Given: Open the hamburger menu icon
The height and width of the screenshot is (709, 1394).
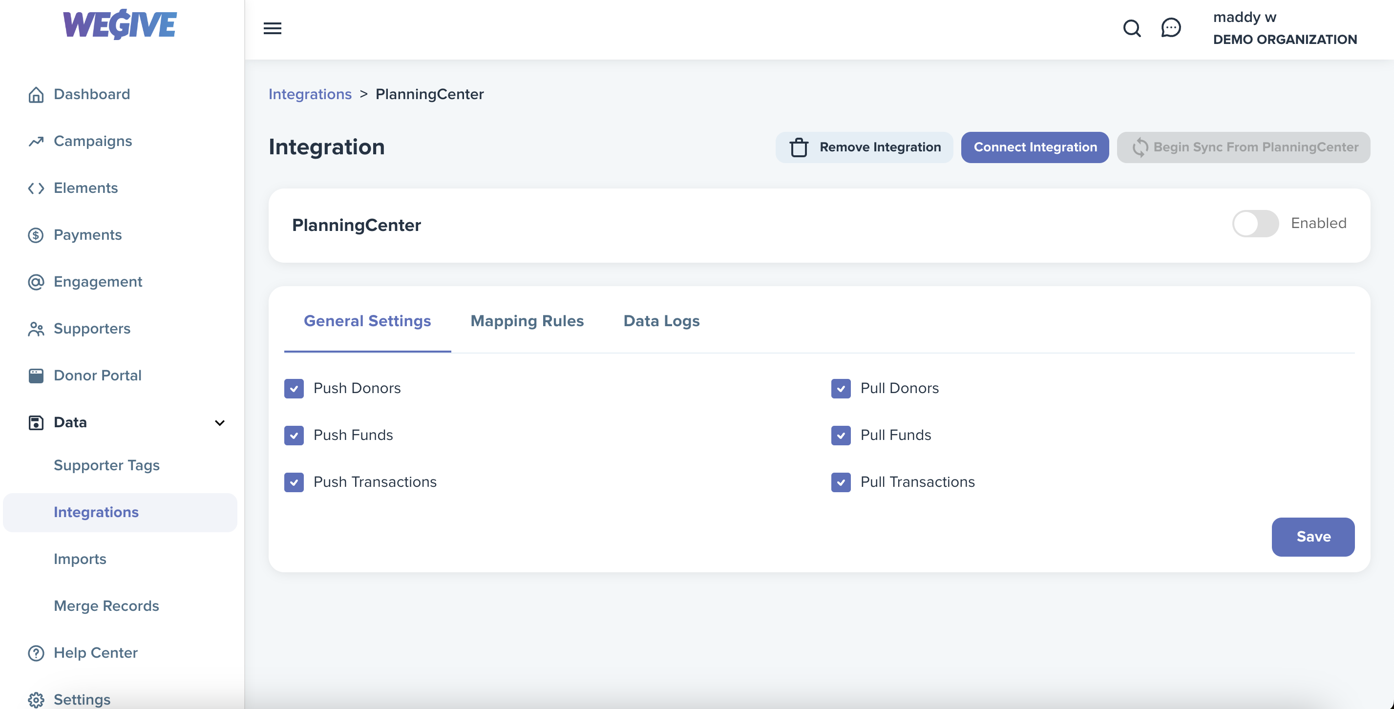Looking at the screenshot, I should click(x=272, y=28).
